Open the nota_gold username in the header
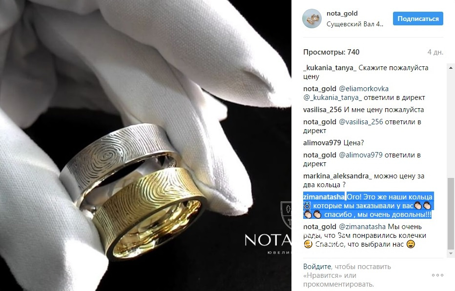455x291 pixels. click(342, 13)
